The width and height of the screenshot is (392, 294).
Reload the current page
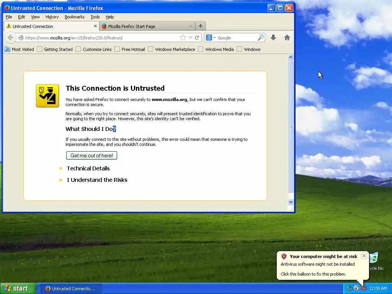197,38
